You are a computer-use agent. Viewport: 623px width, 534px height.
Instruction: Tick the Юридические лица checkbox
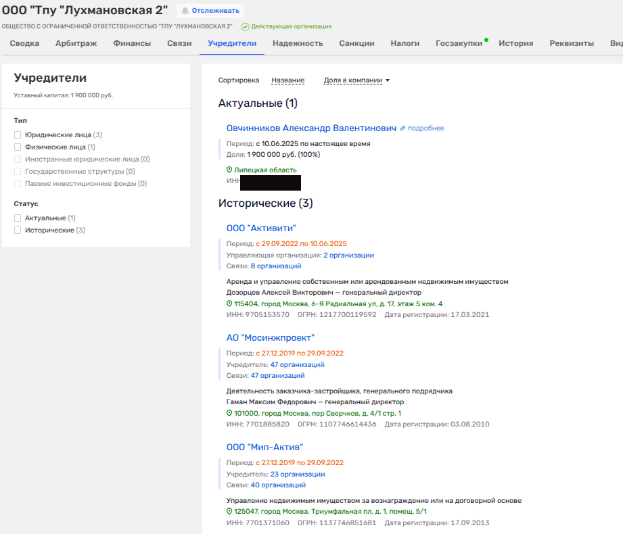tap(18, 135)
